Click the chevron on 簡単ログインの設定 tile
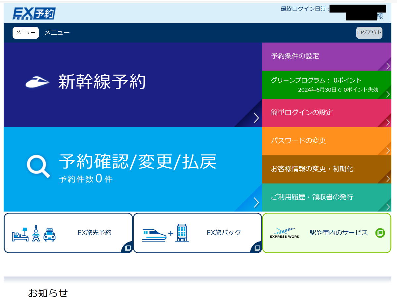Screen dimensions: 397x297 coord(388,122)
